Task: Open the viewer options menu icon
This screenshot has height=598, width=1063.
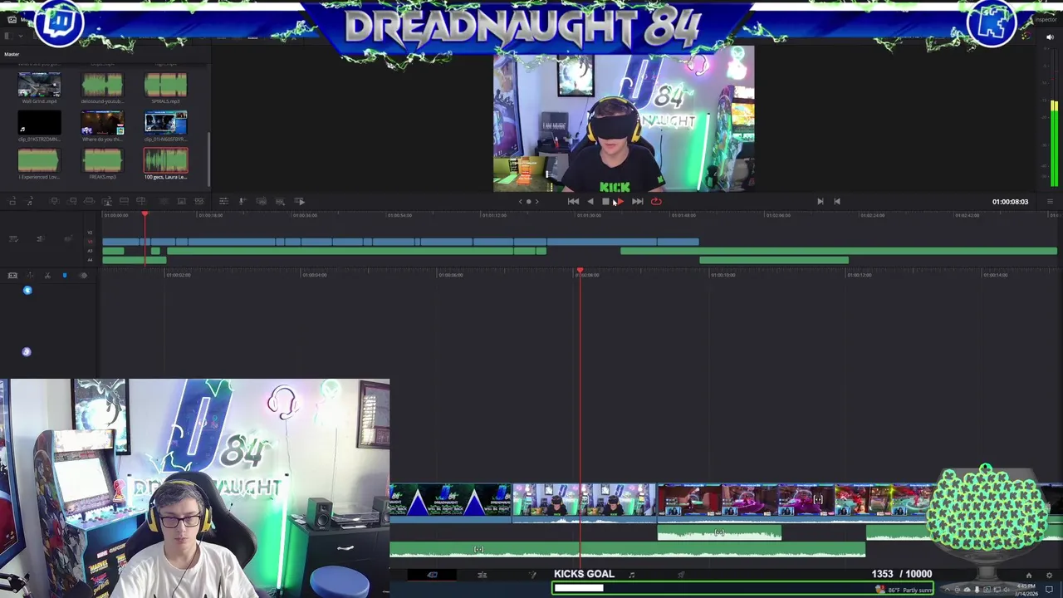Action: tap(1050, 201)
